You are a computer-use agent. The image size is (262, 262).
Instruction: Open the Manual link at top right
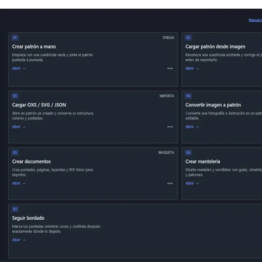coord(255,20)
